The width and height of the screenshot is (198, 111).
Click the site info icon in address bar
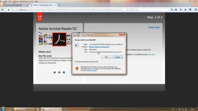[6, 10]
